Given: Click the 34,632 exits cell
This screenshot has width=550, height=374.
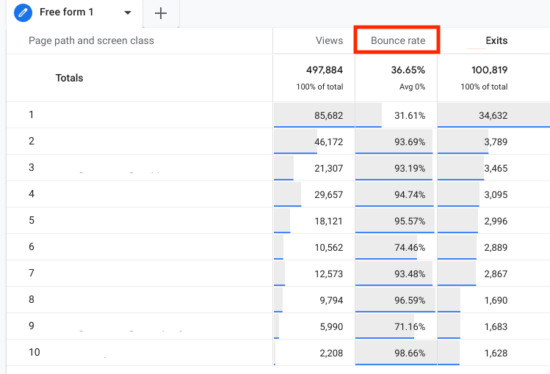Looking at the screenshot, I should [x=493, y=115].
